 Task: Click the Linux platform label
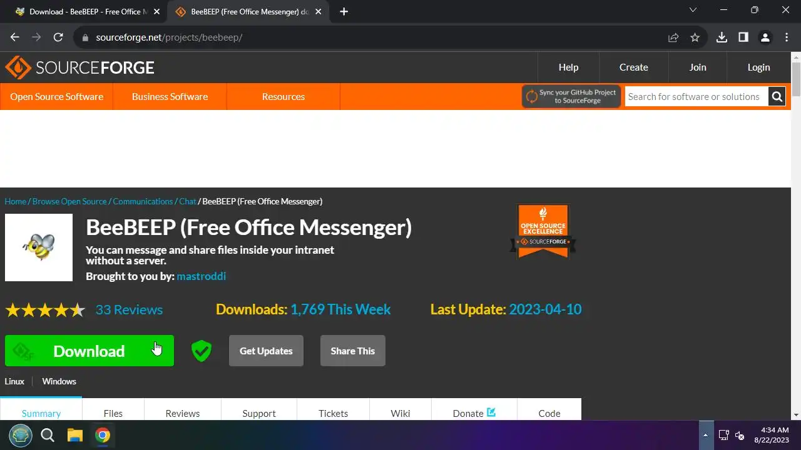(14, 381)
